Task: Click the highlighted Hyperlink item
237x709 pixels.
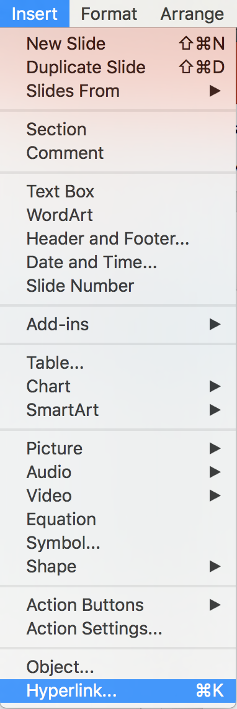Action: pos(118,690)
